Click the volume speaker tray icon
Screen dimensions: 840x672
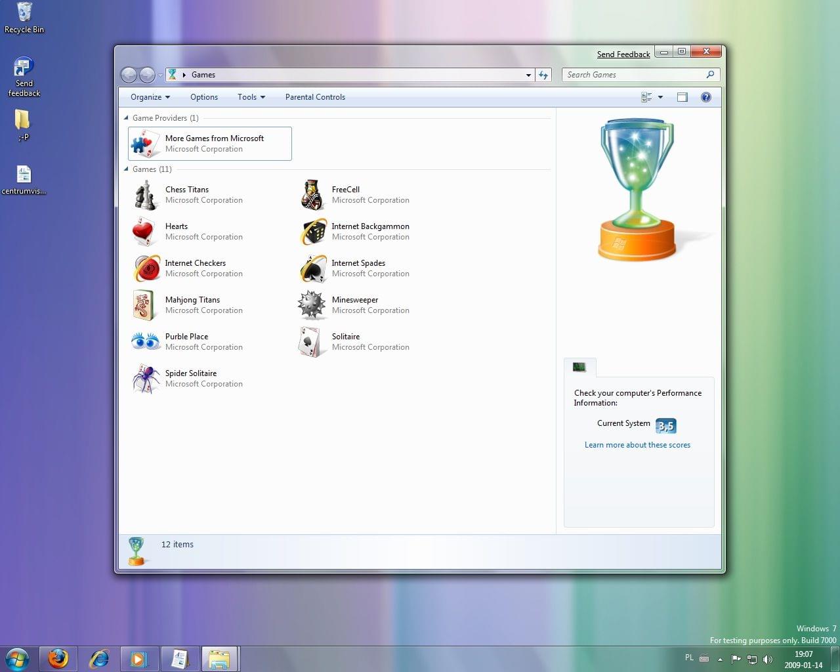[768, 659]
